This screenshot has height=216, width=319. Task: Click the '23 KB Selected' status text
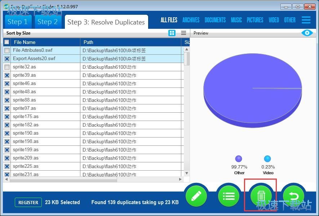coord(62,202)
